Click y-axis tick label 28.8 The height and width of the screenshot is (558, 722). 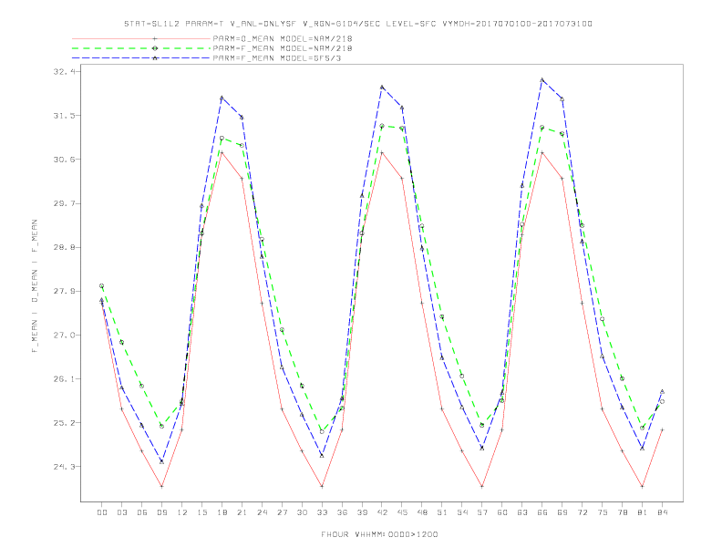pyautogui.click(x=64, y=247)
